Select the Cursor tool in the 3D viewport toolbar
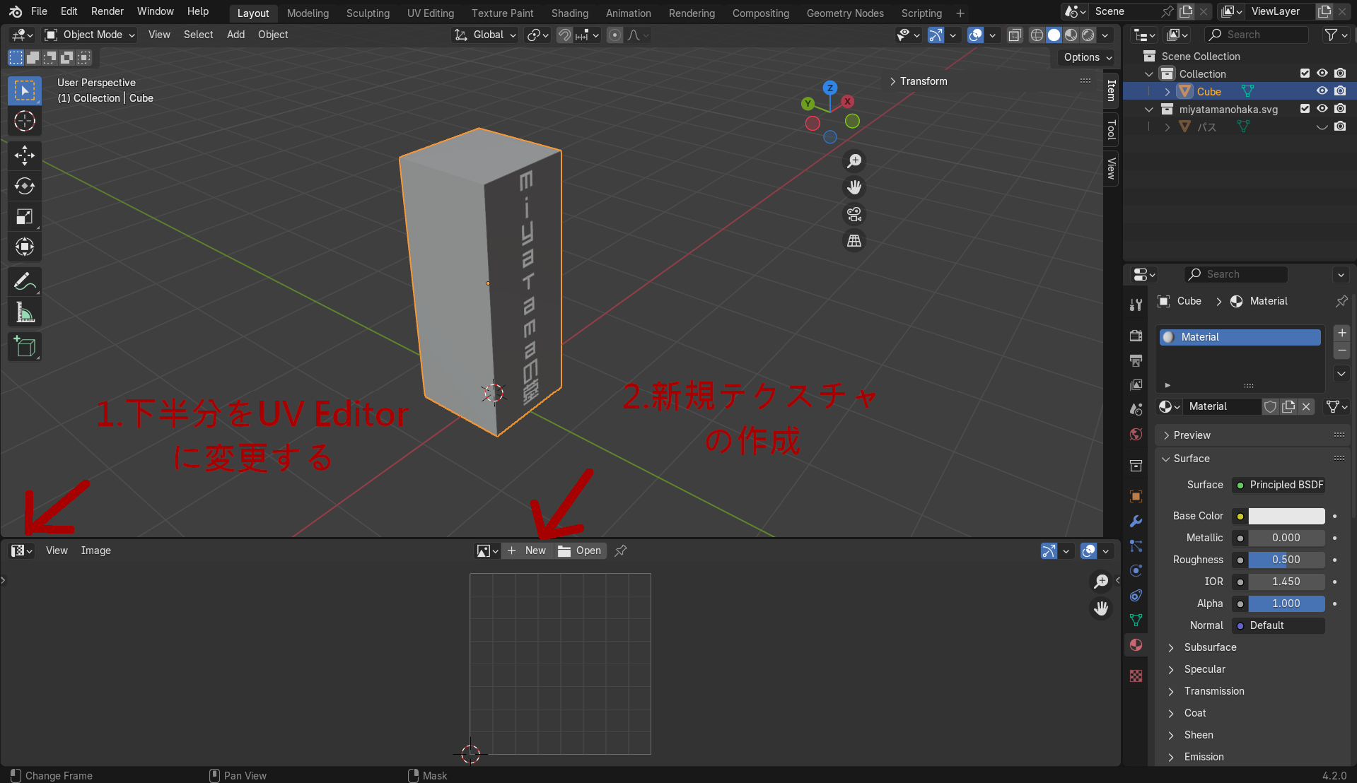1357x783 pixels. coord(25,122)
